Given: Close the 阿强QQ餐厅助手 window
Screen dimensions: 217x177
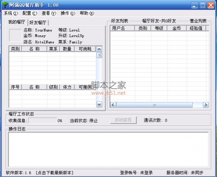Looking at the screenshot, I should click(x=211, y=5).
